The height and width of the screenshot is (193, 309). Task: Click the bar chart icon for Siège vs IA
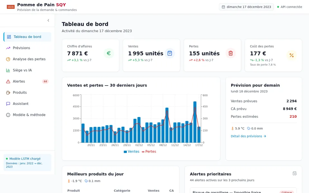(8, 70)
